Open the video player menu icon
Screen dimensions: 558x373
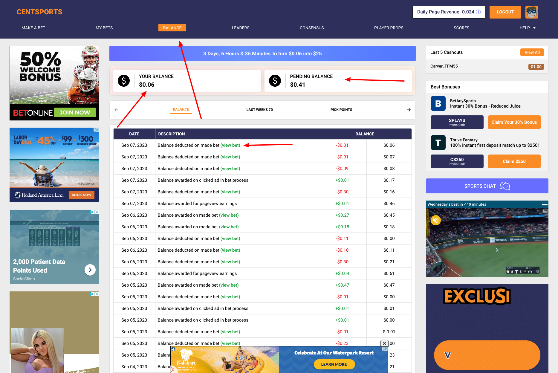coord(545,204)
